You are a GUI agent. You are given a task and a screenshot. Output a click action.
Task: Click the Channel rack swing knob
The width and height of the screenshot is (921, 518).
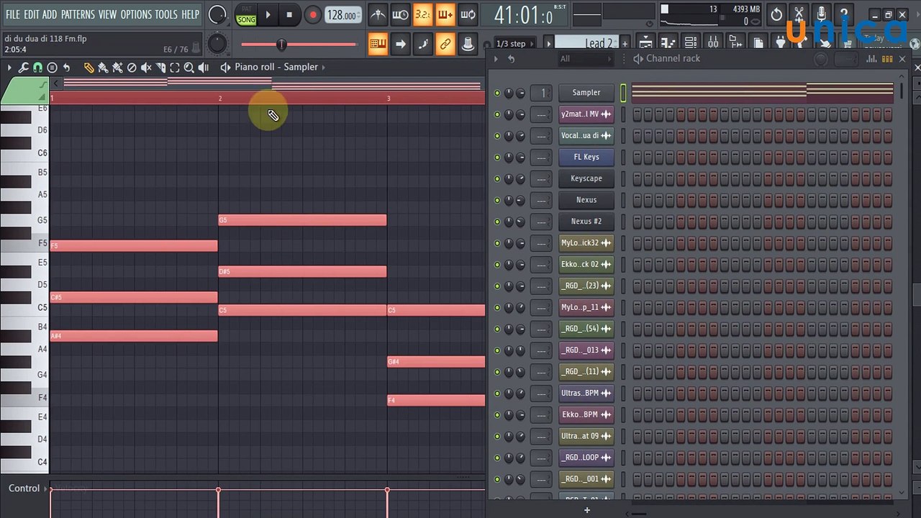[x=820, y=59]
